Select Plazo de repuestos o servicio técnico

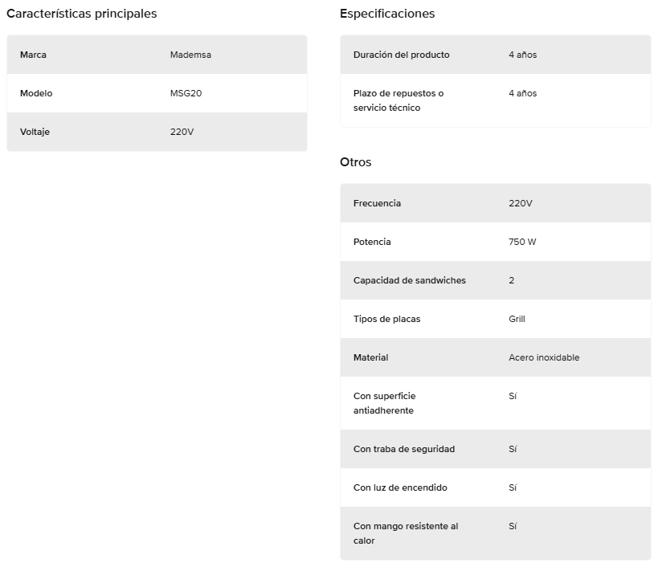point(398,100)
